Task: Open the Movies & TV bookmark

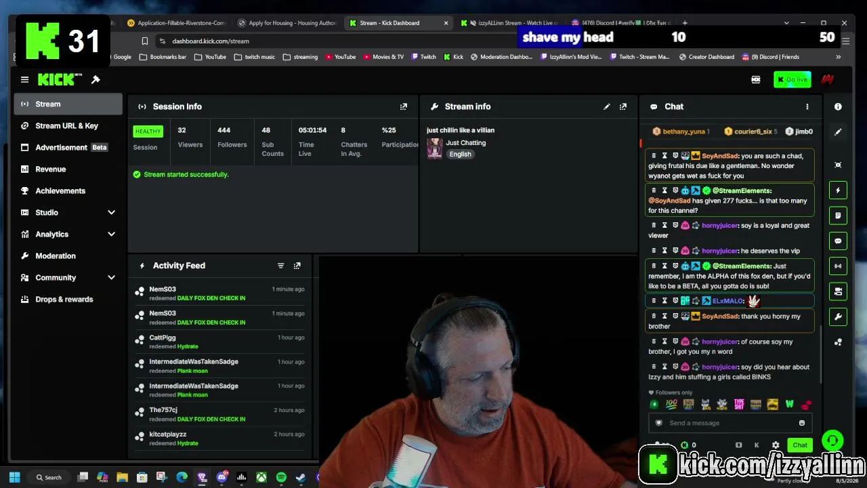Action: point(383,57)
